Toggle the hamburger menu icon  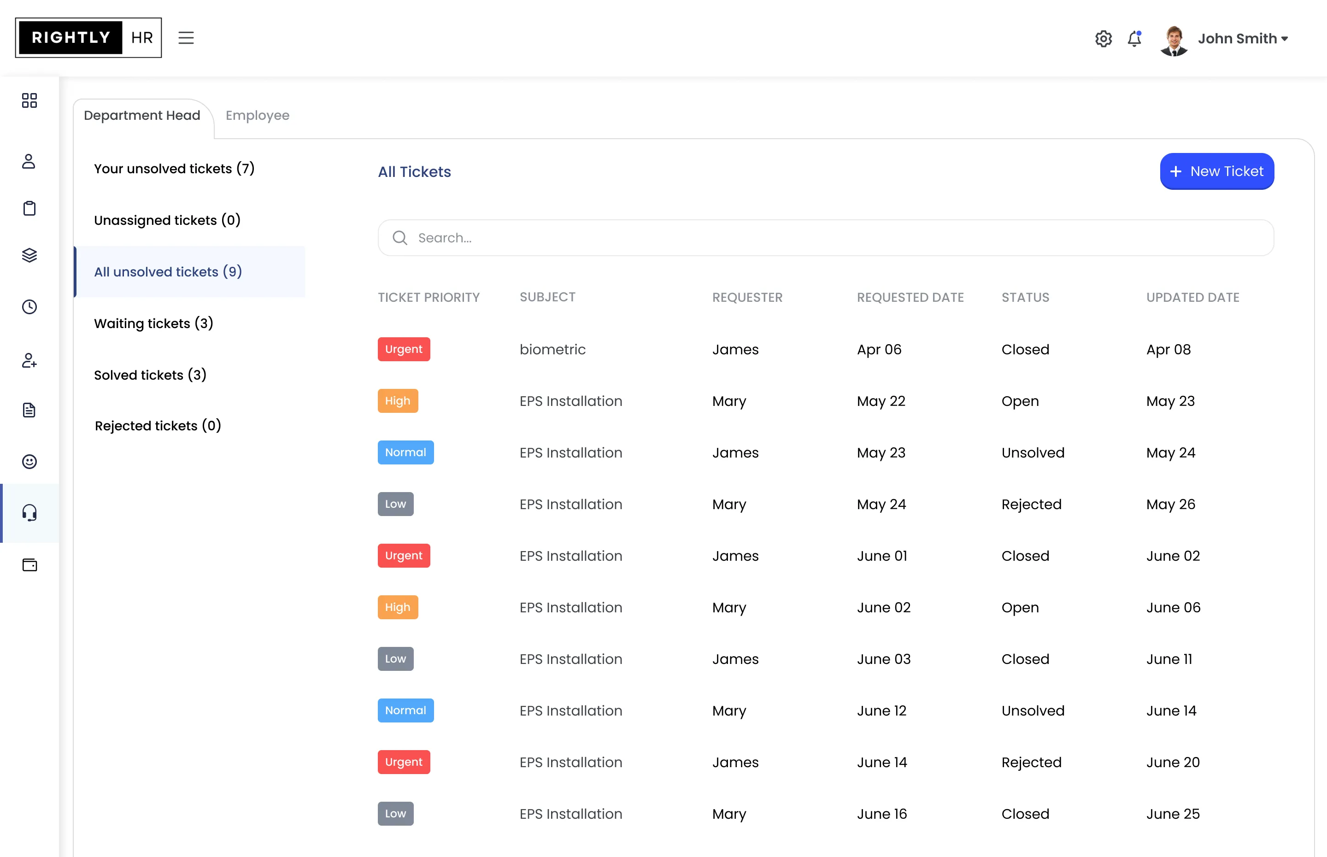[x=186, y=38]
